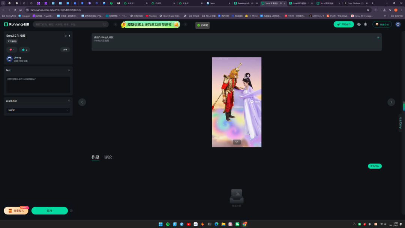This screenshot has height=228, width=405.
Task: Click the 开始创作 start creating button
Action: pyautogui.click(x=344, y=24)
